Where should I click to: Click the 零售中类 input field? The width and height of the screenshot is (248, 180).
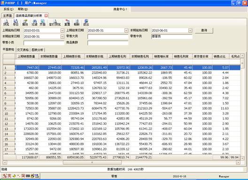coord(172,37)
